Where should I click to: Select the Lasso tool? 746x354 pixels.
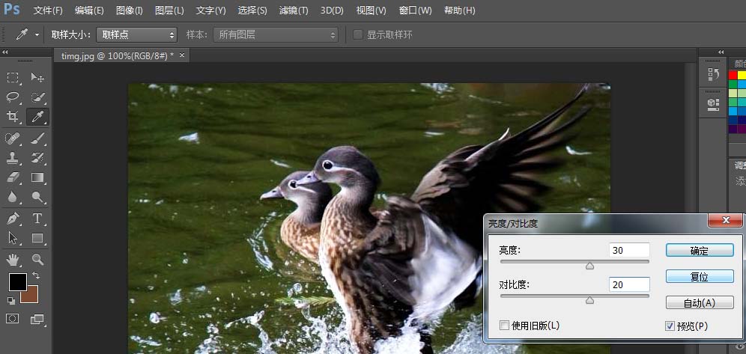pyautogui.click(x=13, y=97)
